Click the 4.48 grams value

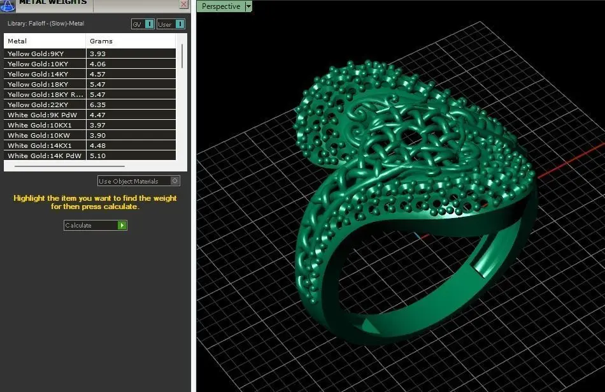[x=97, y=145]
